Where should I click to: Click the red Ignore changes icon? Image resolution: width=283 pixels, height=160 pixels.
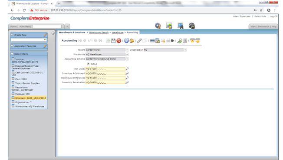[118, 41]
